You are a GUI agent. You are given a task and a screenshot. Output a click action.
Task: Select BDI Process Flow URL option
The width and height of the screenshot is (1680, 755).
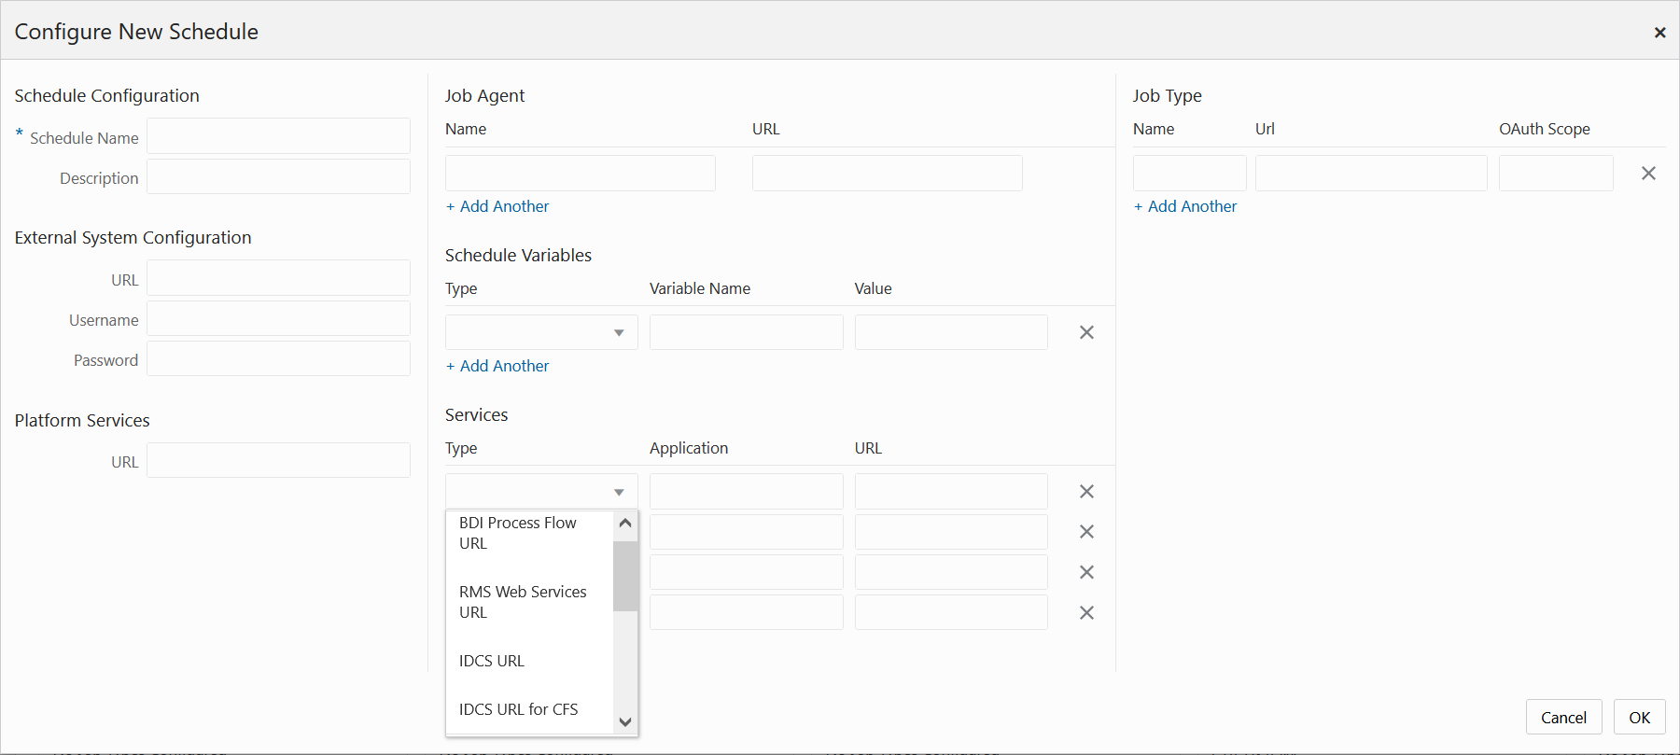(x=529, y=533)
